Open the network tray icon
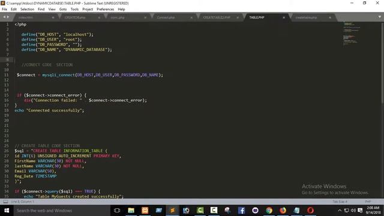Image resolution: width=384 pixels, height=216 pixels. coord(347,211)
